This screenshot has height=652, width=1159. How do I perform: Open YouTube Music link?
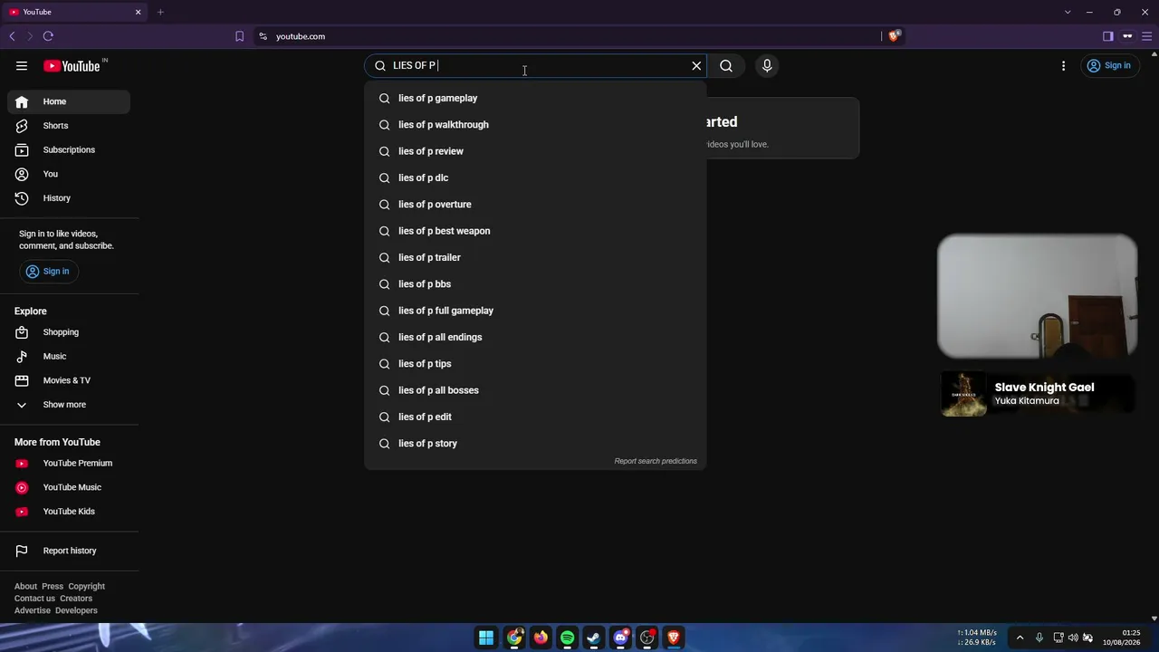69,487
